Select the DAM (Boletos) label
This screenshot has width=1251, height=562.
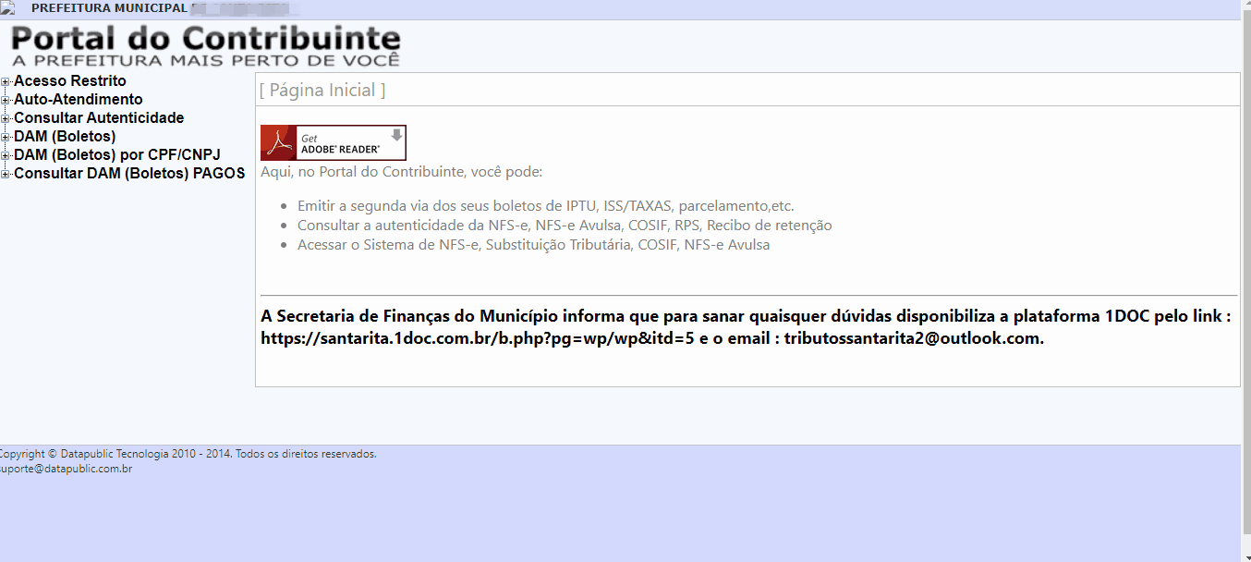(x=65, y=137)
